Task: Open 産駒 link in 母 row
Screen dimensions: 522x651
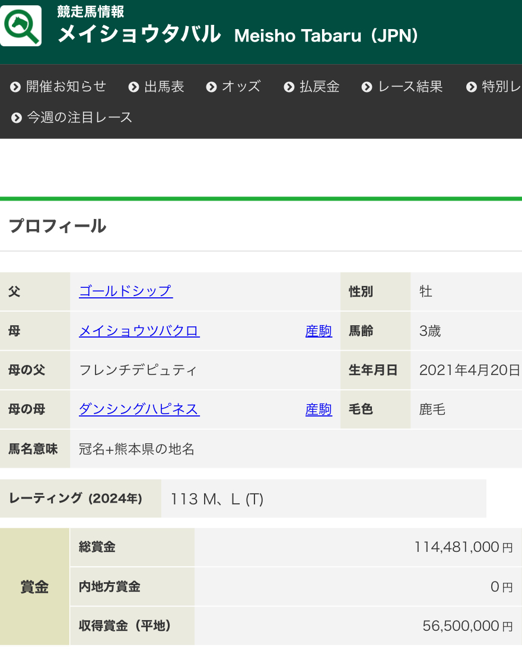Action: pyautogui.click(x=319, y=331)
